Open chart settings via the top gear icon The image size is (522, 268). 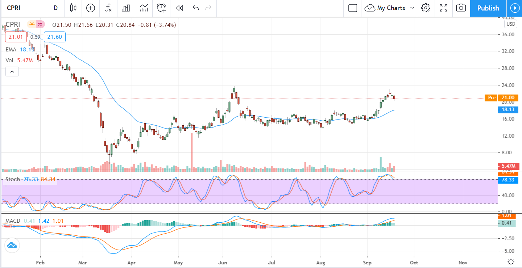(x=426, y=8)
